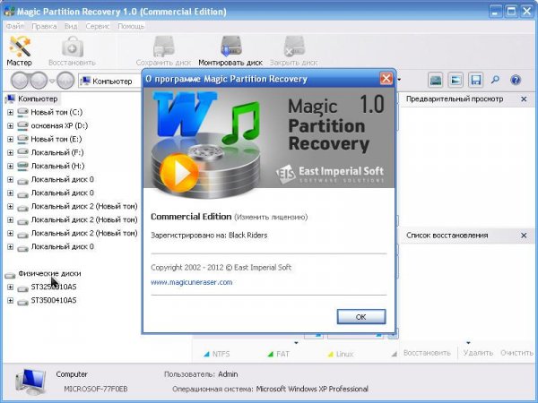This screenshot has height=403, width=538.
Task: Click the East Imperial Soft logo
Action: (x=330, y=174)
